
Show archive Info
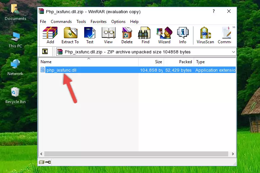pyautogui.click(x=183, y=35)
